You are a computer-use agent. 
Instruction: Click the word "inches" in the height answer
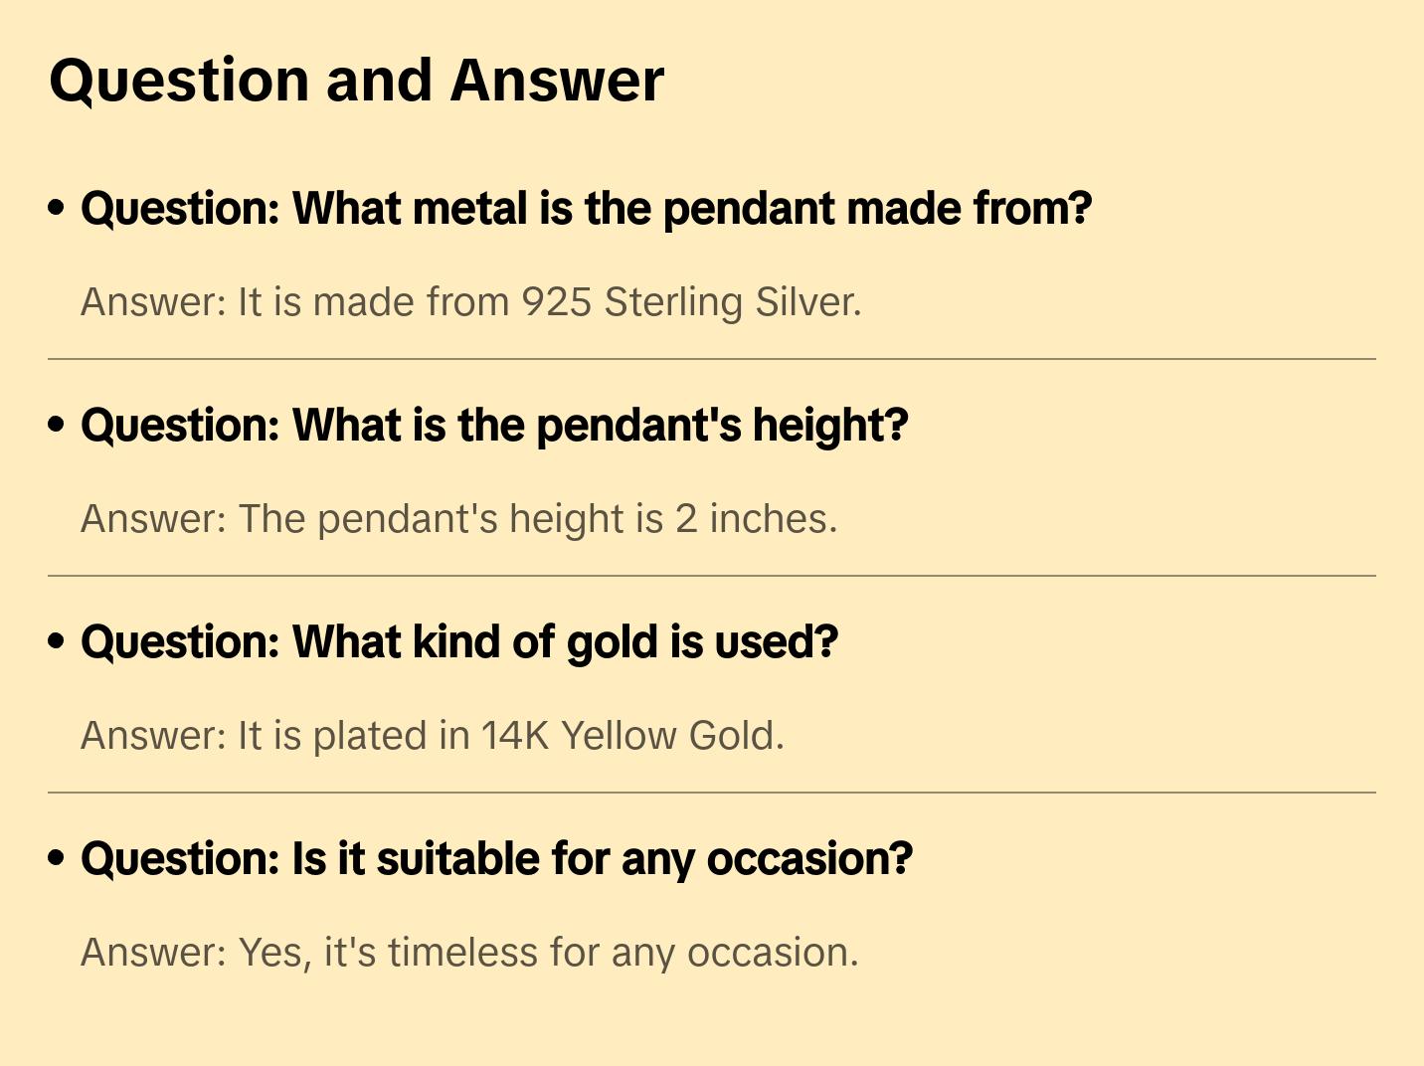click(773, 519)
